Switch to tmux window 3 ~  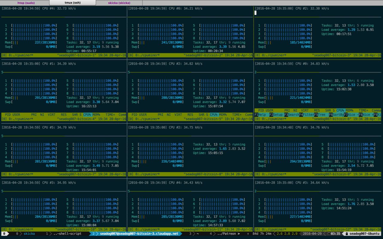click(194, 234)
